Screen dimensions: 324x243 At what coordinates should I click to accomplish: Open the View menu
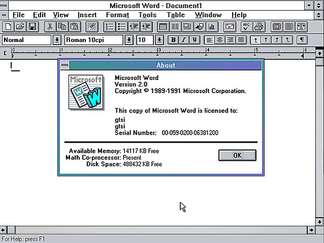(x=61, y=15)
